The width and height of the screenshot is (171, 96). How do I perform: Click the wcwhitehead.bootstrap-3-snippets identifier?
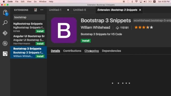152,21
